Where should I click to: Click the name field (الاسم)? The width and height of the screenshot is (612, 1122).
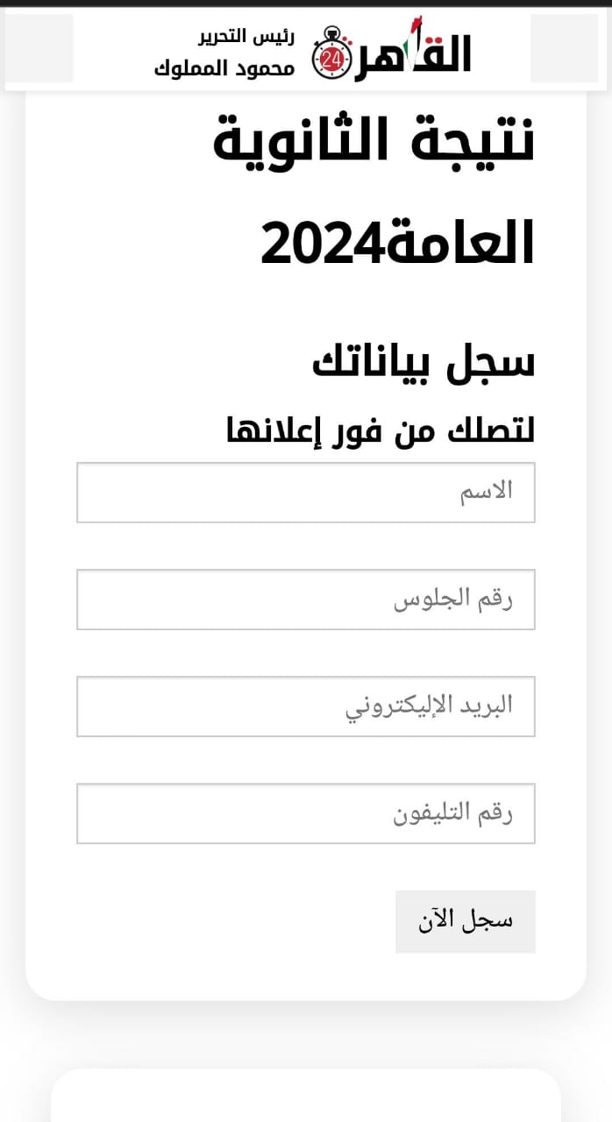click(x=306, y=493)
